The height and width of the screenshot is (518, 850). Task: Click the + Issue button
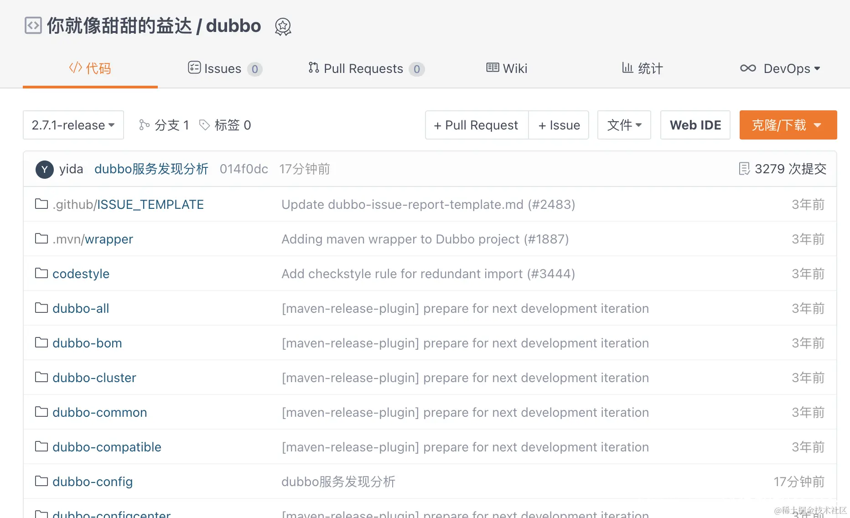pyautogui.click(x=559, y=125)
